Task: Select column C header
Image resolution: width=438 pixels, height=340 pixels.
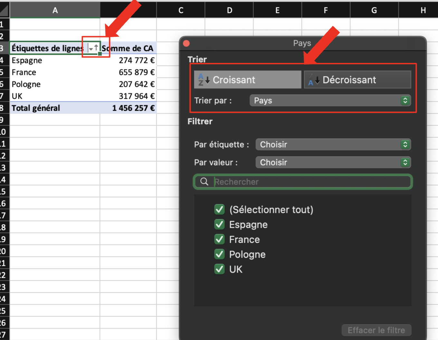Action: [181, 10]
